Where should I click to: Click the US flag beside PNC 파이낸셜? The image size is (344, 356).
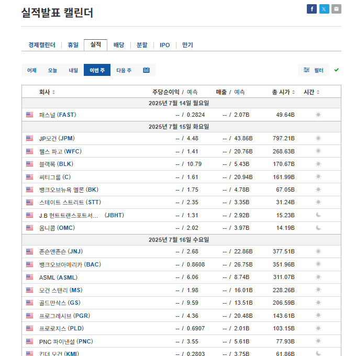click(x=29, y=341)
